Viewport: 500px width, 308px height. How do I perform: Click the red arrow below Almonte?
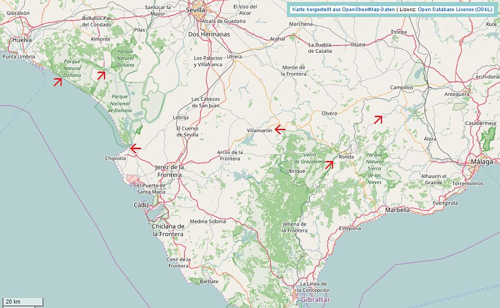coord(101,75)
